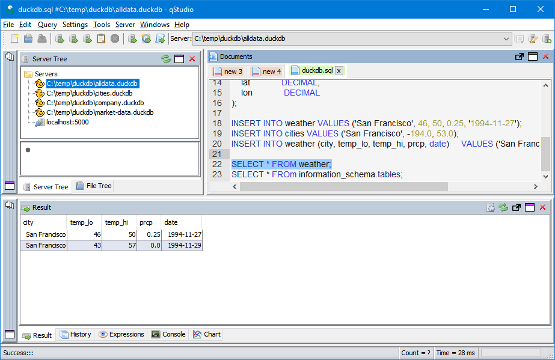
Task: Click the Send Query toolbar icon
Action: [x=58, y=38]
